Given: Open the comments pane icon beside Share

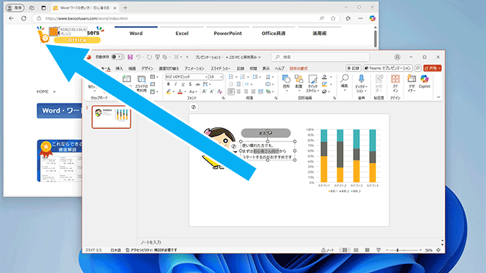Looking at the screenshot, I should pos(418,68).
